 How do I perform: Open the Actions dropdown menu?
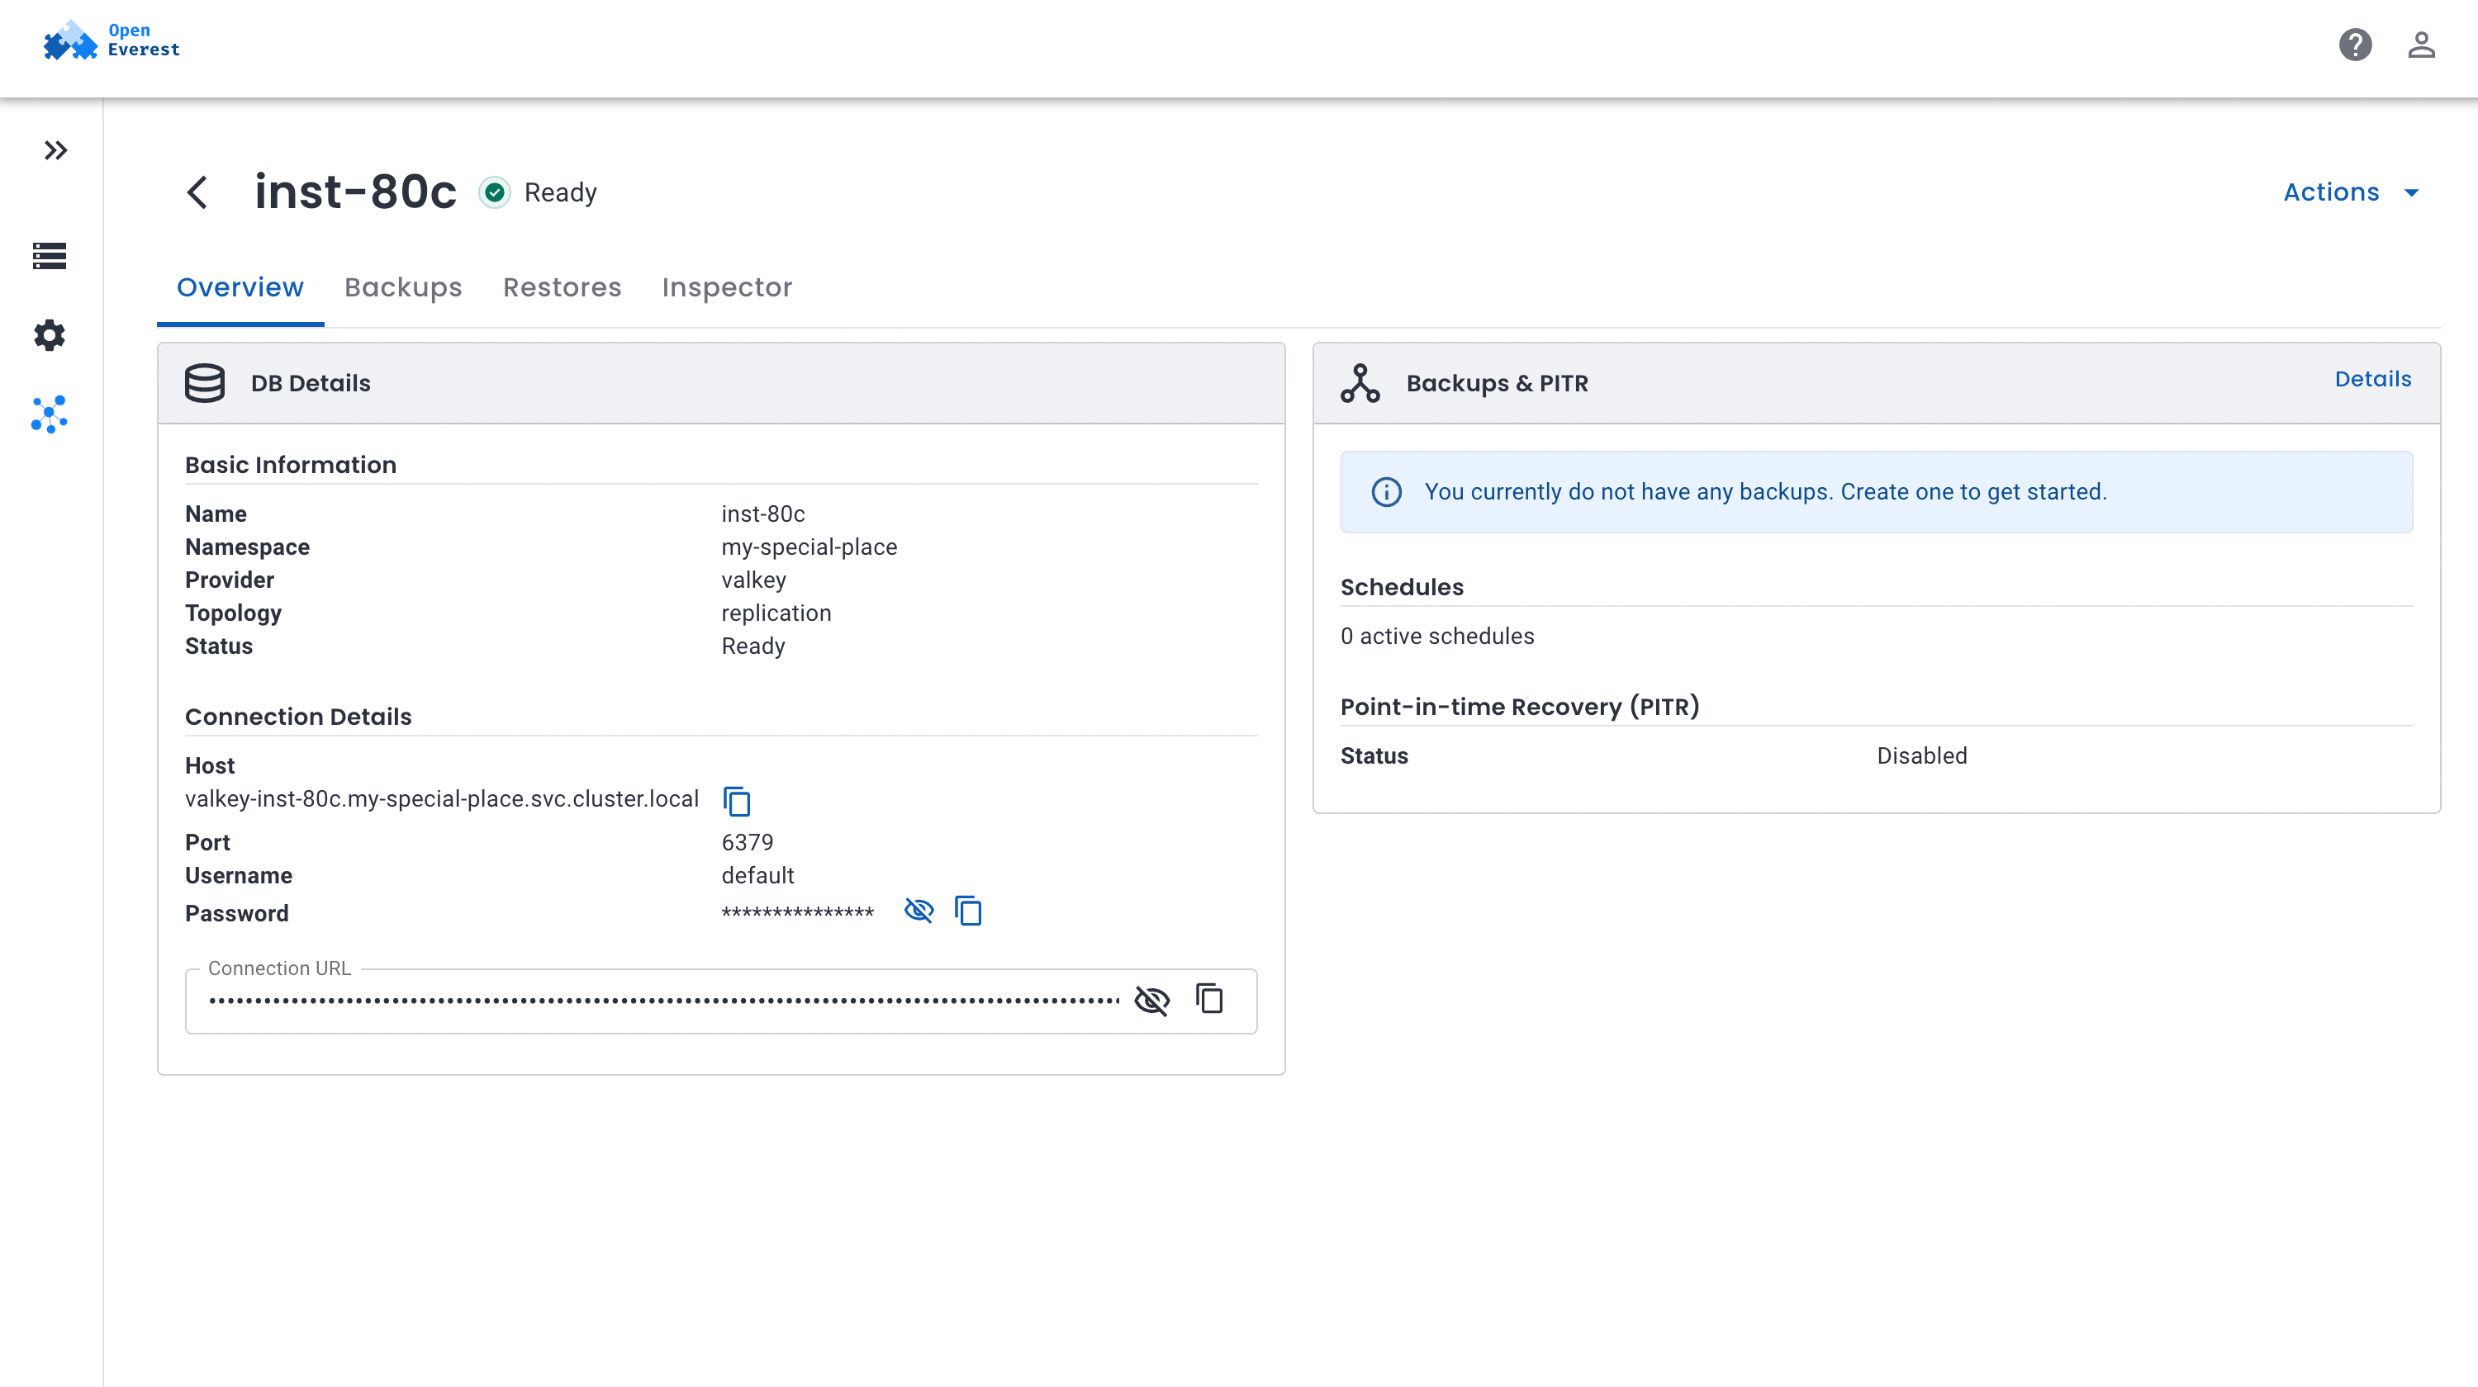click(2350, 192)
